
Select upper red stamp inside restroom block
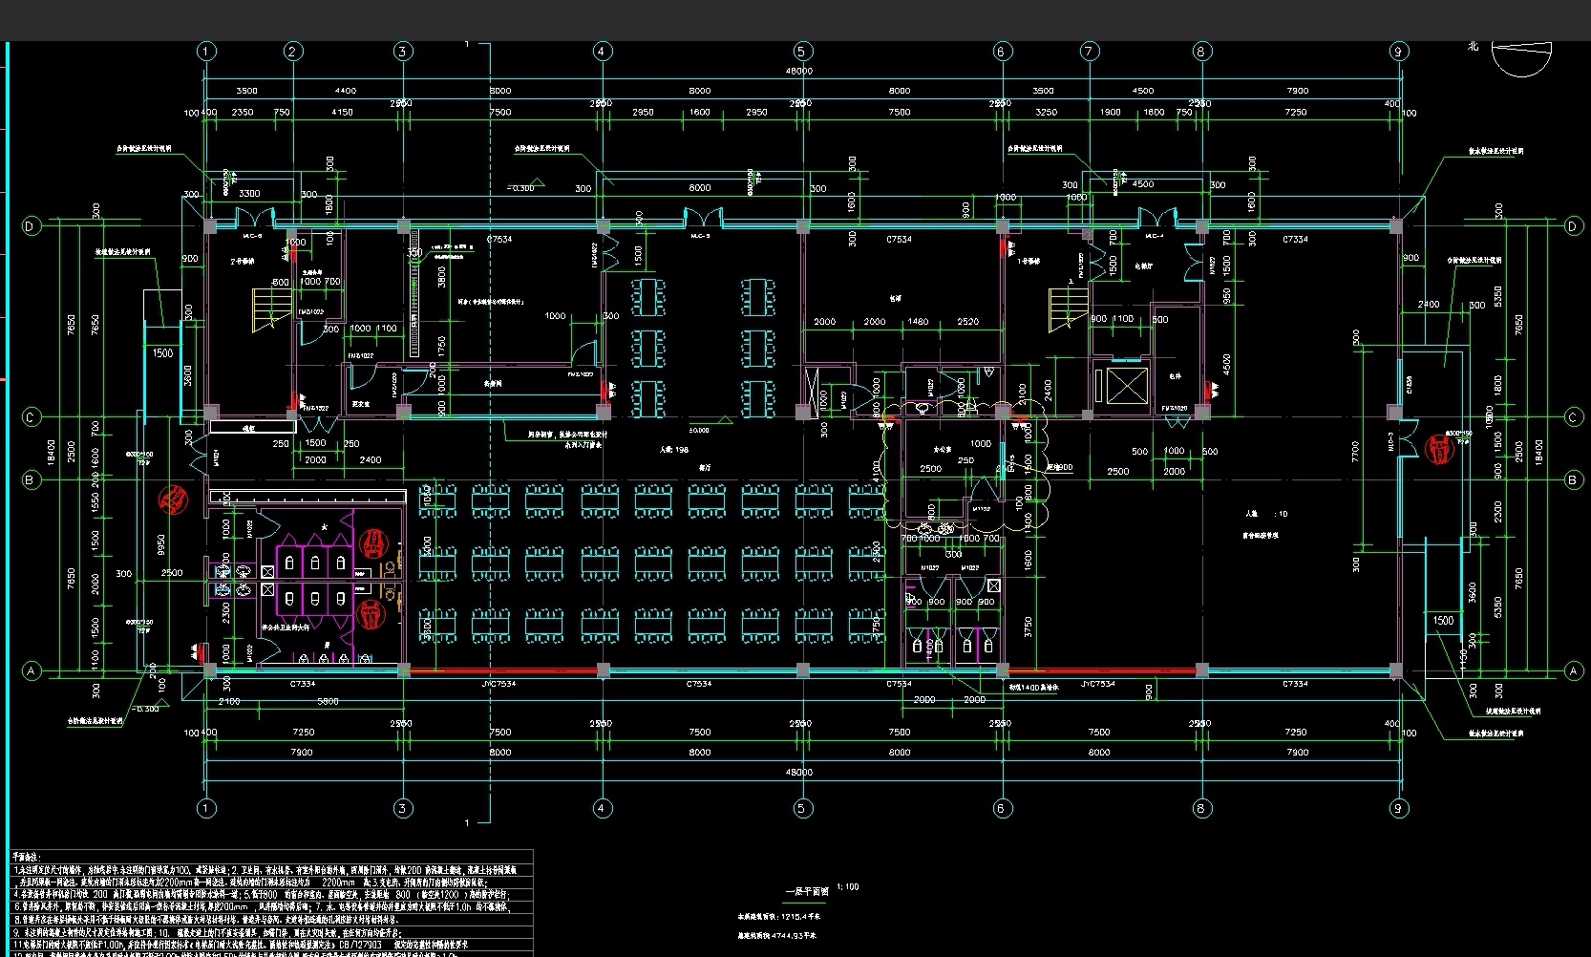tap(372, 544)
